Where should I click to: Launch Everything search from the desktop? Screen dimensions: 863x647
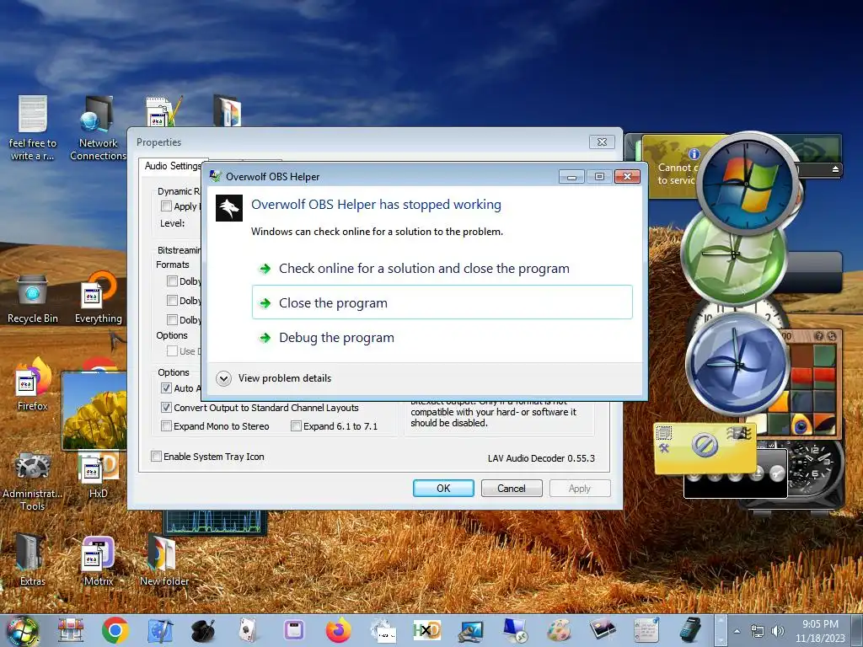(98, 298)
